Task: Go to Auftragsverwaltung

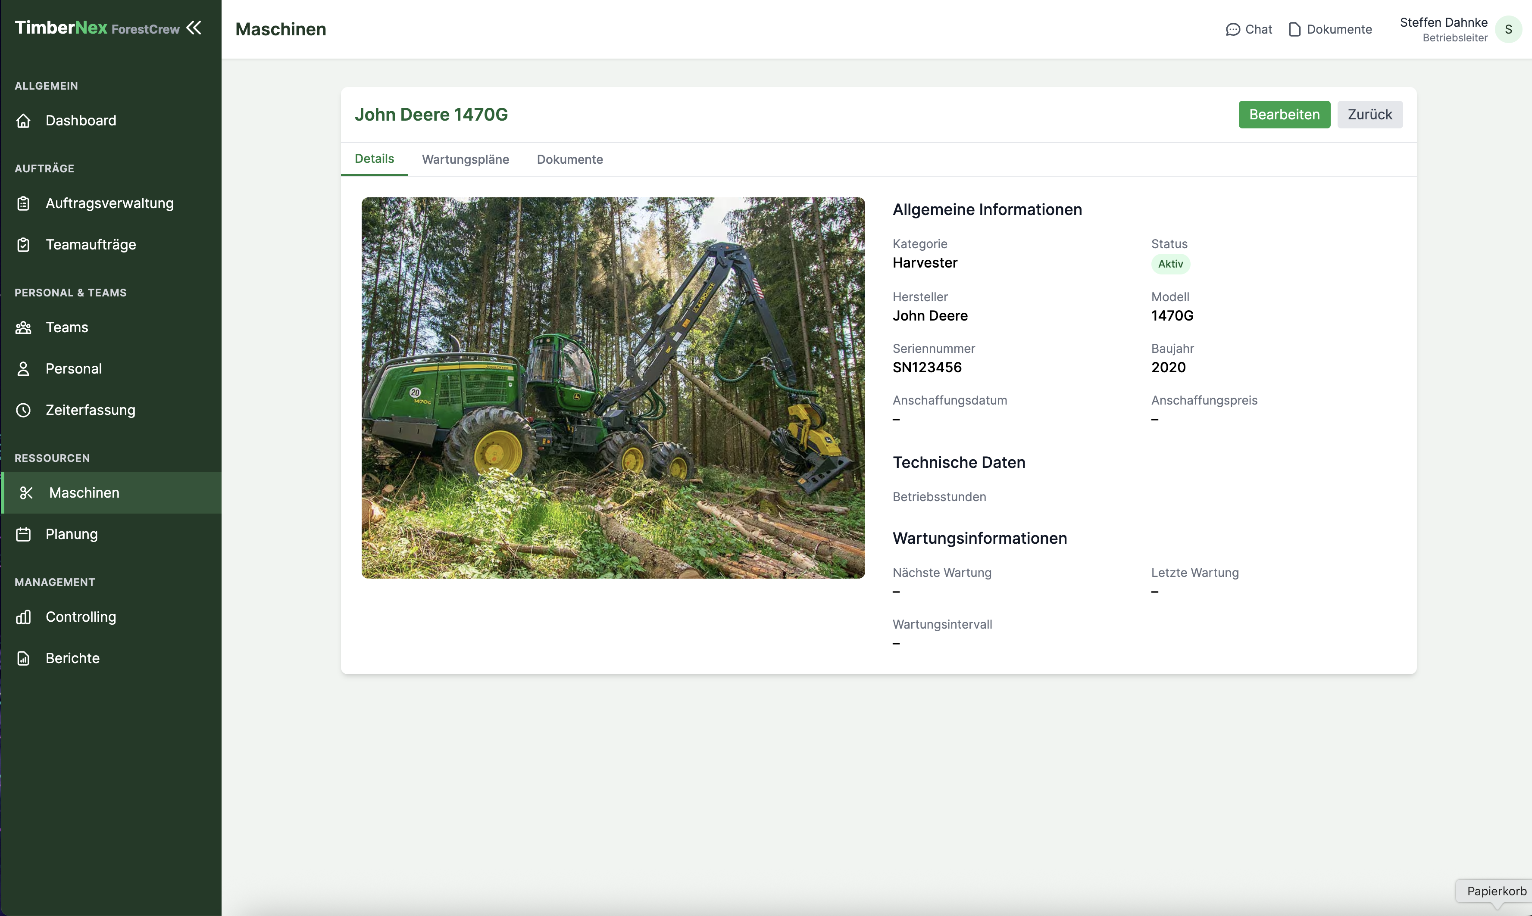Action: pos(112,204)
